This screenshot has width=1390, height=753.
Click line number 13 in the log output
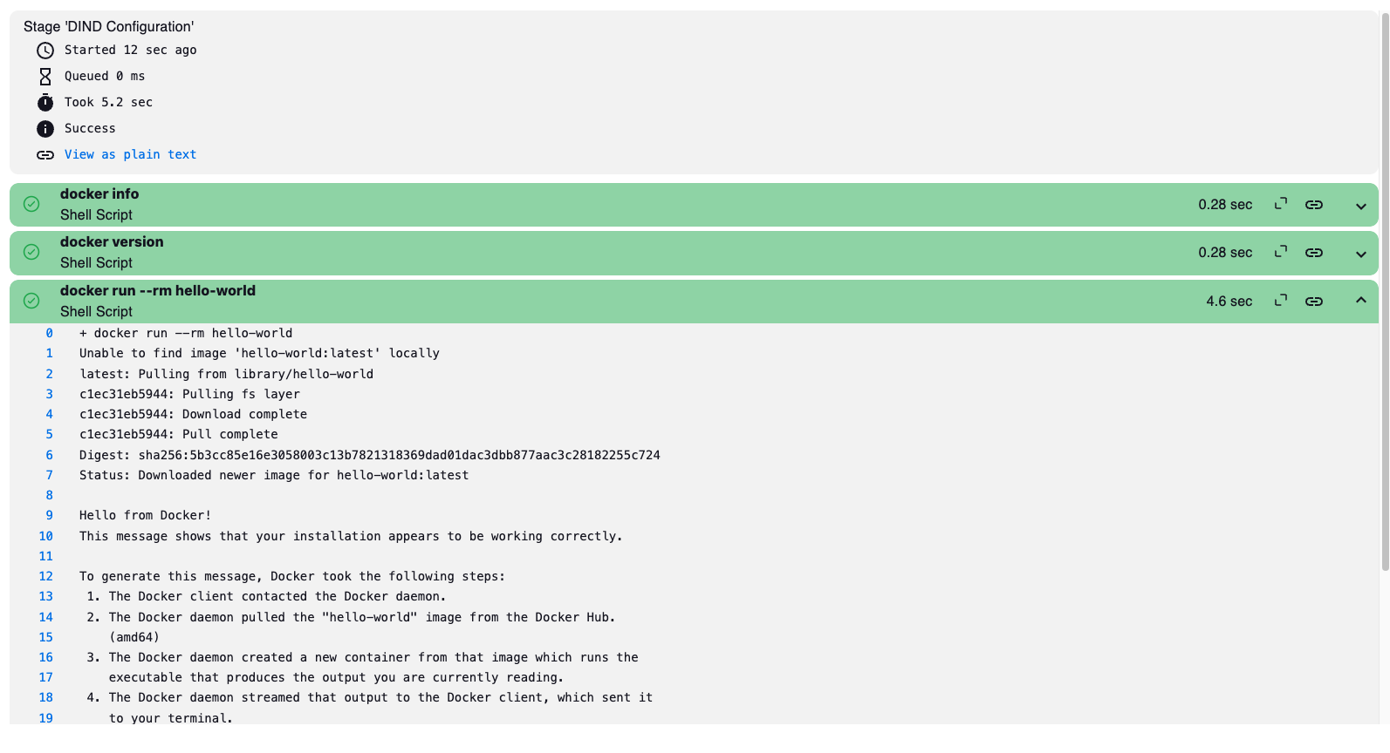click(x=45, y=596)
